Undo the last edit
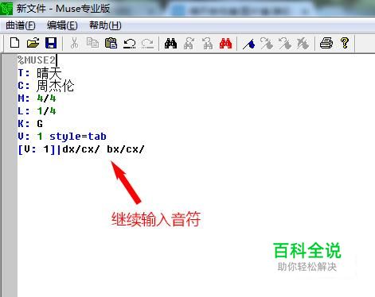The image size is (375, 297). pyautogui.click(x=130, y=44)
